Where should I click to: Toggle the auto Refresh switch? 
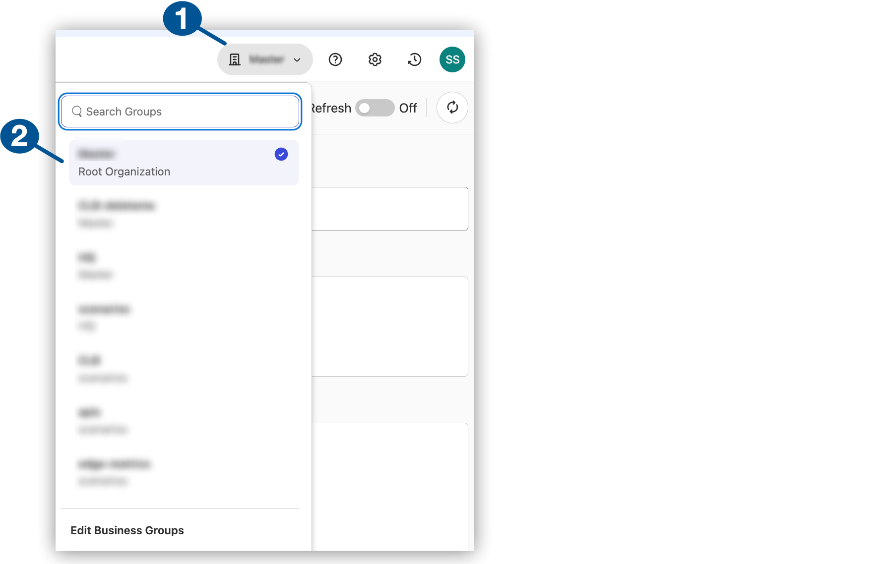pos(375,108)
